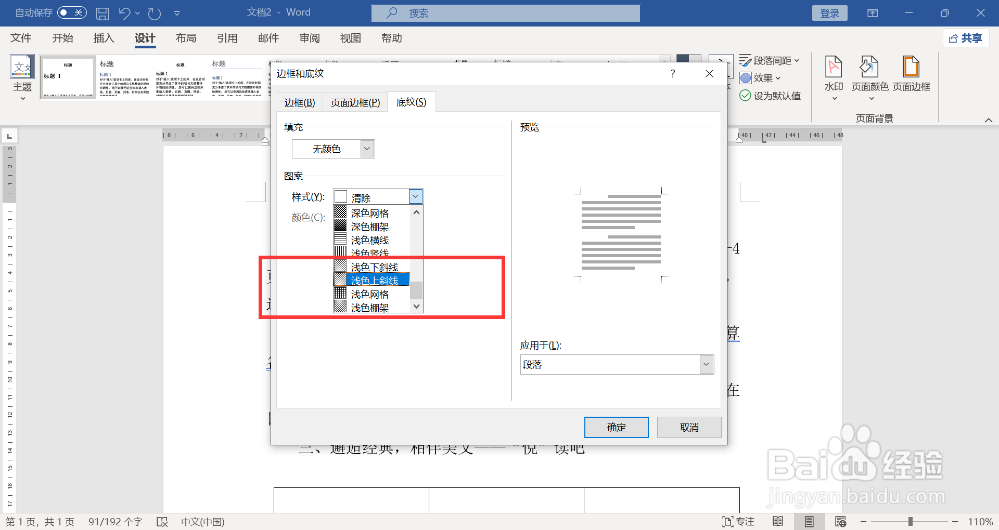
Task: Click the 页面边框 page borders icon
Action: tap(912, 74)
